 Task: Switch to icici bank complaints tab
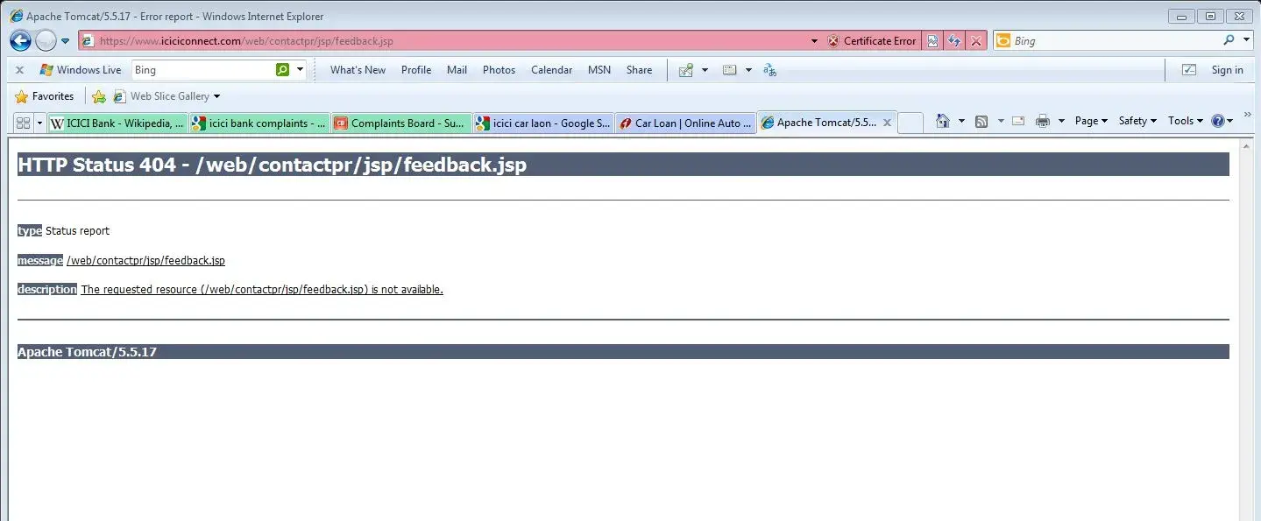[x=259, y=123]
